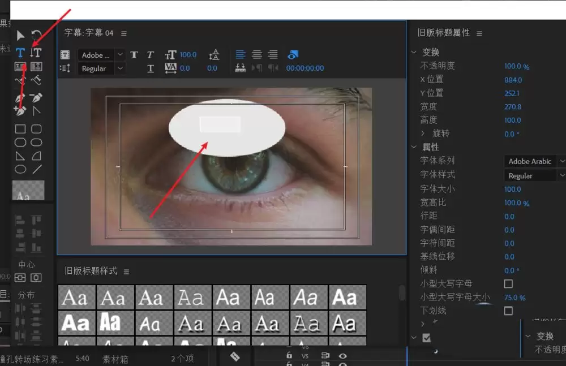Choose the Line drawing tool
566x366 pixels.
coord(37,169)
